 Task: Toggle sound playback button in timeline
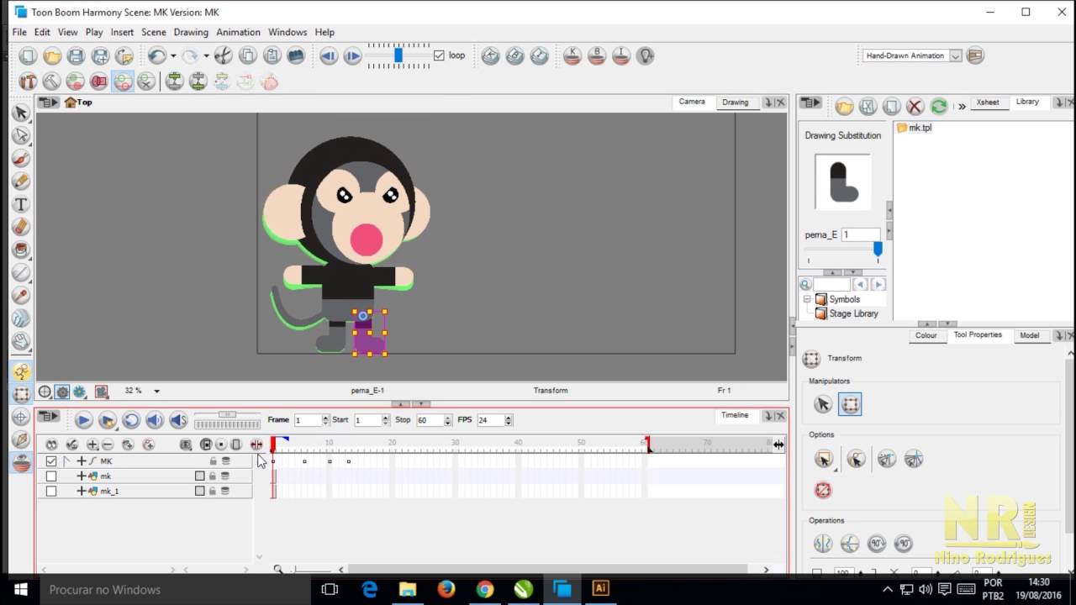154,420
